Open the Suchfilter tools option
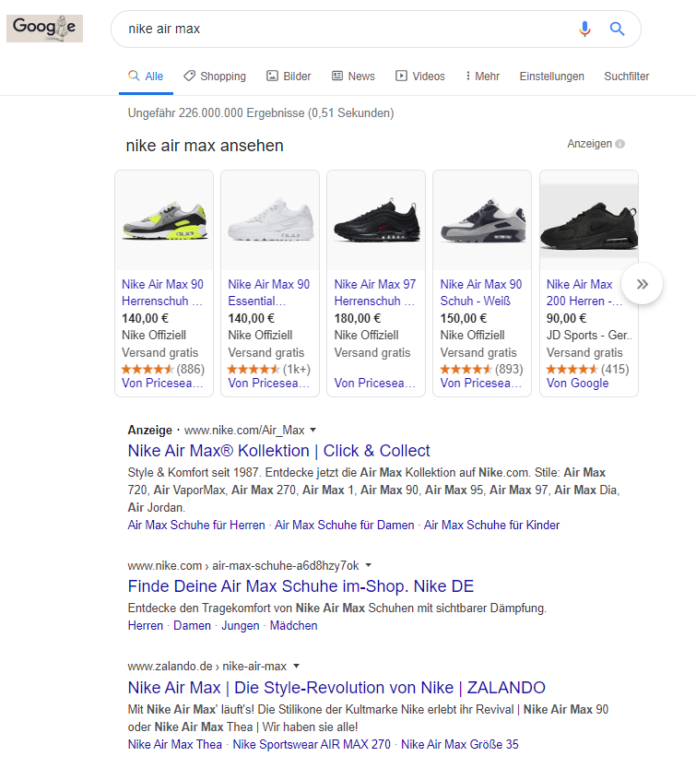 click(627, 77)
